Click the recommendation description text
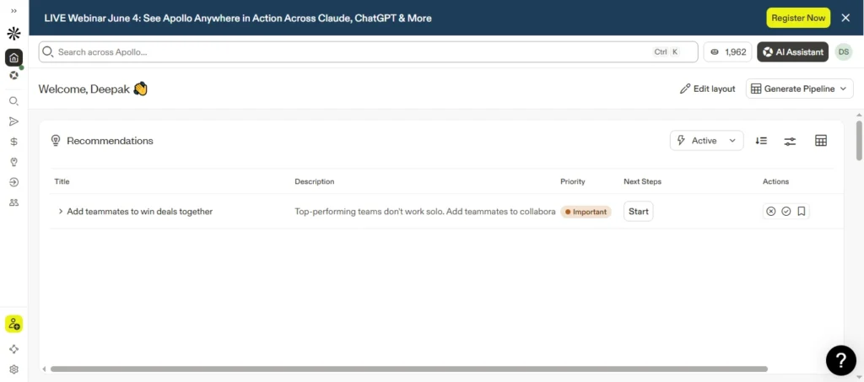The height and width of the screenshot is (382, 864). [425, 212]
